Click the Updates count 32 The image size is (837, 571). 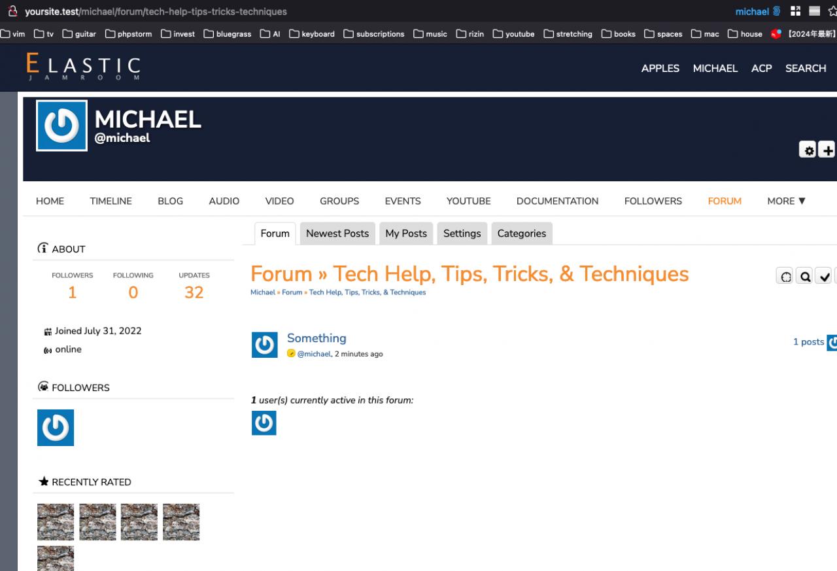[x=194, y=292]
